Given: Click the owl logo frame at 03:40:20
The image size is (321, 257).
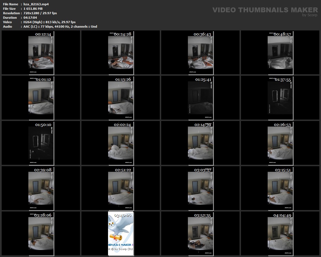Looking at the screenshot, I should pyautogui.click(x=121, y=234).
